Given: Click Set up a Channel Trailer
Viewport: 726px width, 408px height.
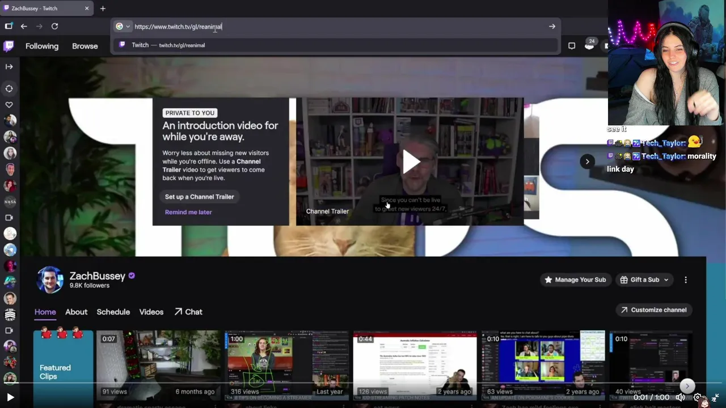Looking at the screenshot, I should pyautogui.click(x=200, y=197).
